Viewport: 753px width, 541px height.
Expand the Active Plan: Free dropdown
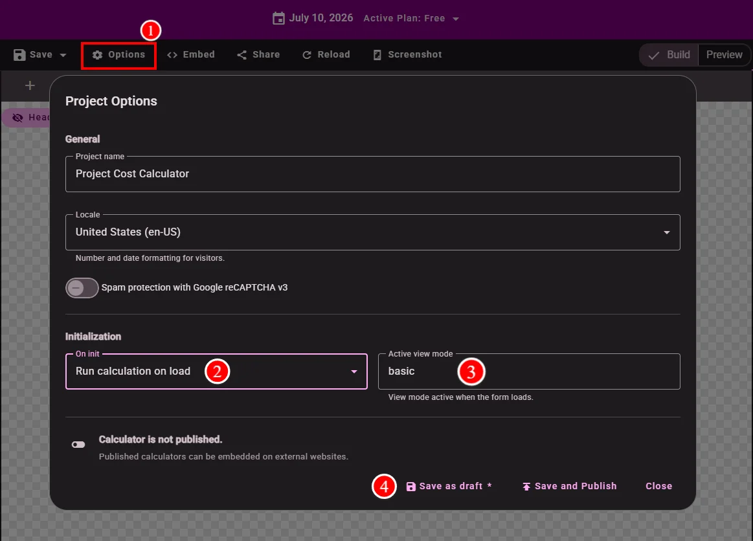point(411,18)
